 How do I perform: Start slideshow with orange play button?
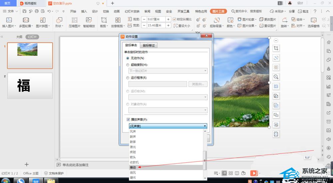point(254,173)
